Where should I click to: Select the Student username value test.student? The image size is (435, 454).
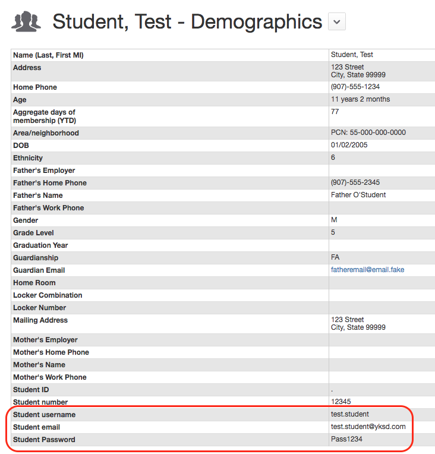pos(350,414)
